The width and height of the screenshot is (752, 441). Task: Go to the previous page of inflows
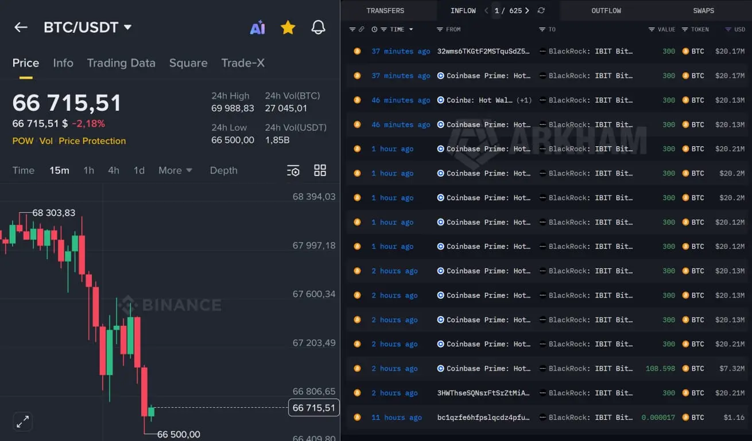(x=486, y=11)
